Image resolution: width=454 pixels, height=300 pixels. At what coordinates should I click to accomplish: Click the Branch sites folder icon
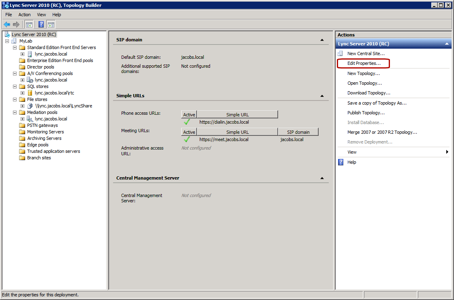[x=22, y=158]
